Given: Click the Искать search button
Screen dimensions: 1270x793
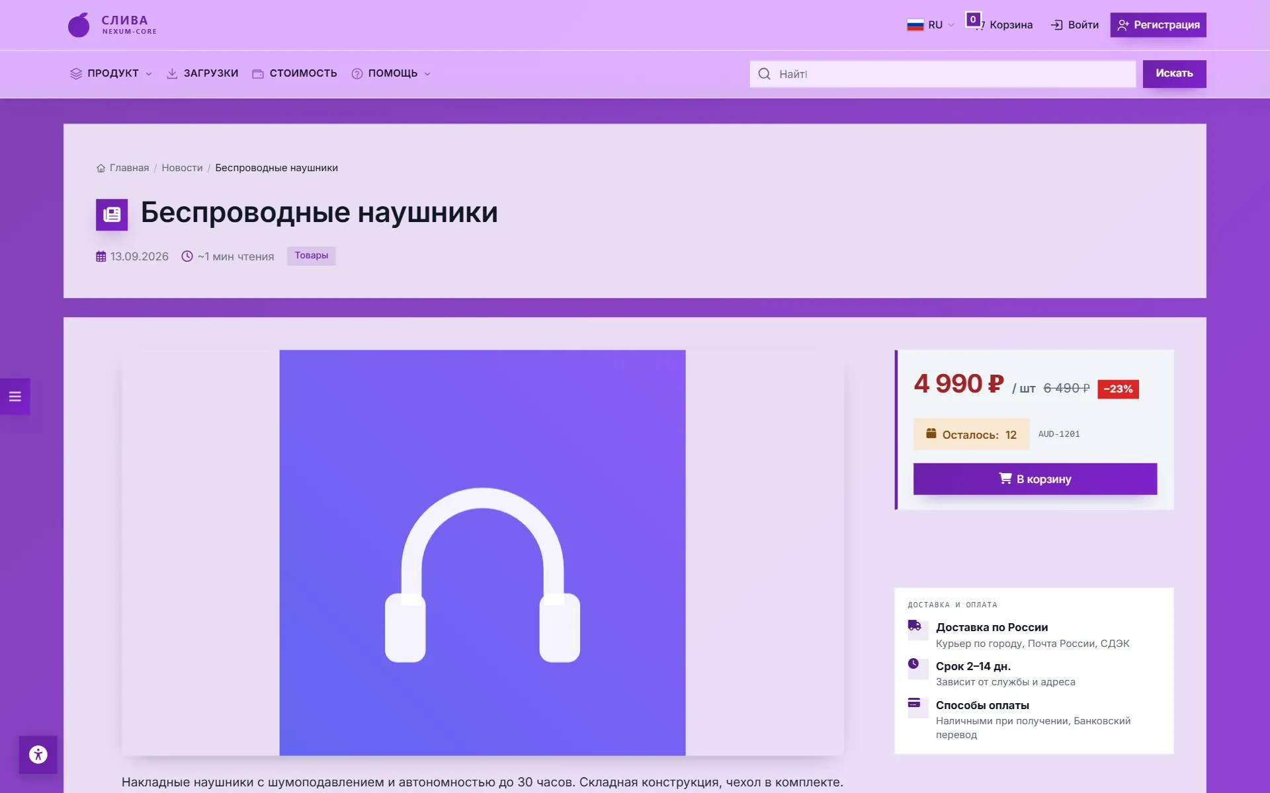Looking at the screenshot, I should point(1174,73).
